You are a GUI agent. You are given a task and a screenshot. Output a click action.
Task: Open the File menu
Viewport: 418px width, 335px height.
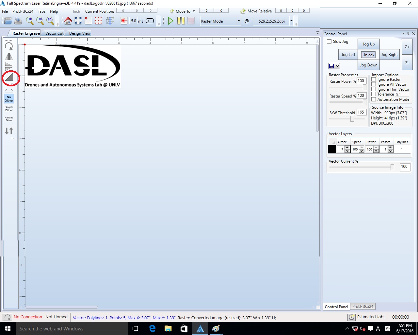(5, 11)
